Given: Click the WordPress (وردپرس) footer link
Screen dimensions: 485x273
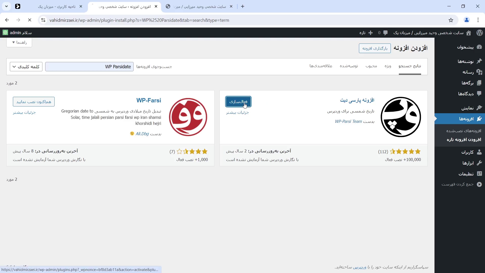Looking at the screenshot, I should 359,267.
